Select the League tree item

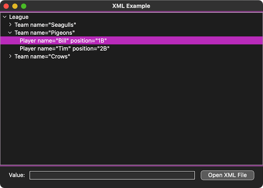19,17
